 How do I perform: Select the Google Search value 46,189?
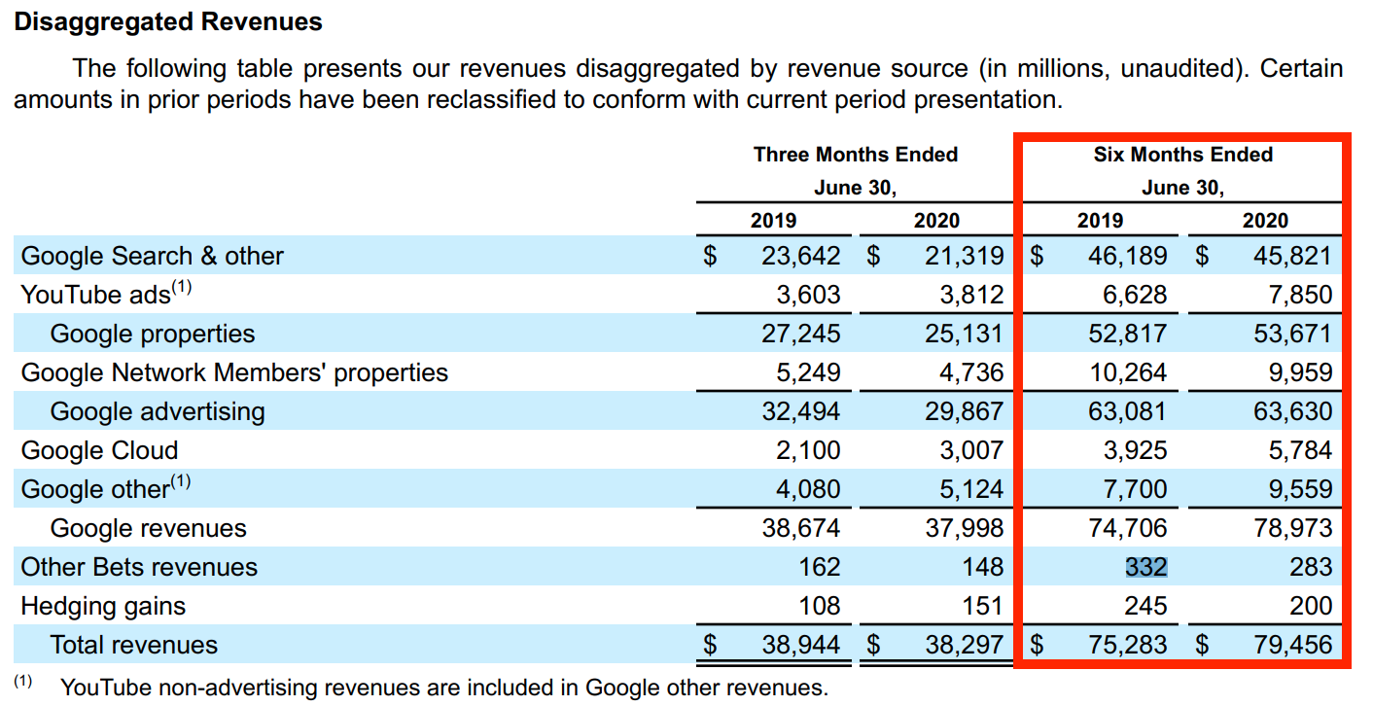(x=1127, y=256)
